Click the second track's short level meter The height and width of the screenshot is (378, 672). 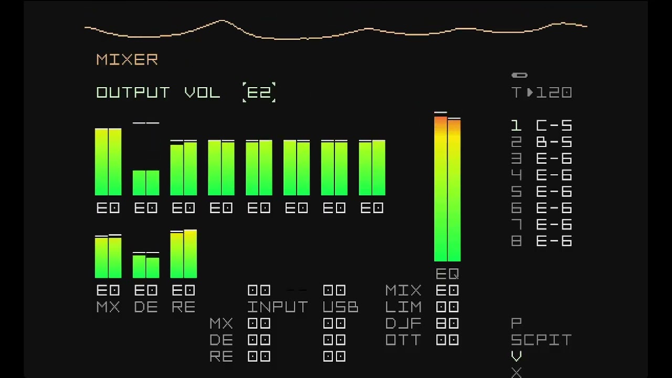146,183
